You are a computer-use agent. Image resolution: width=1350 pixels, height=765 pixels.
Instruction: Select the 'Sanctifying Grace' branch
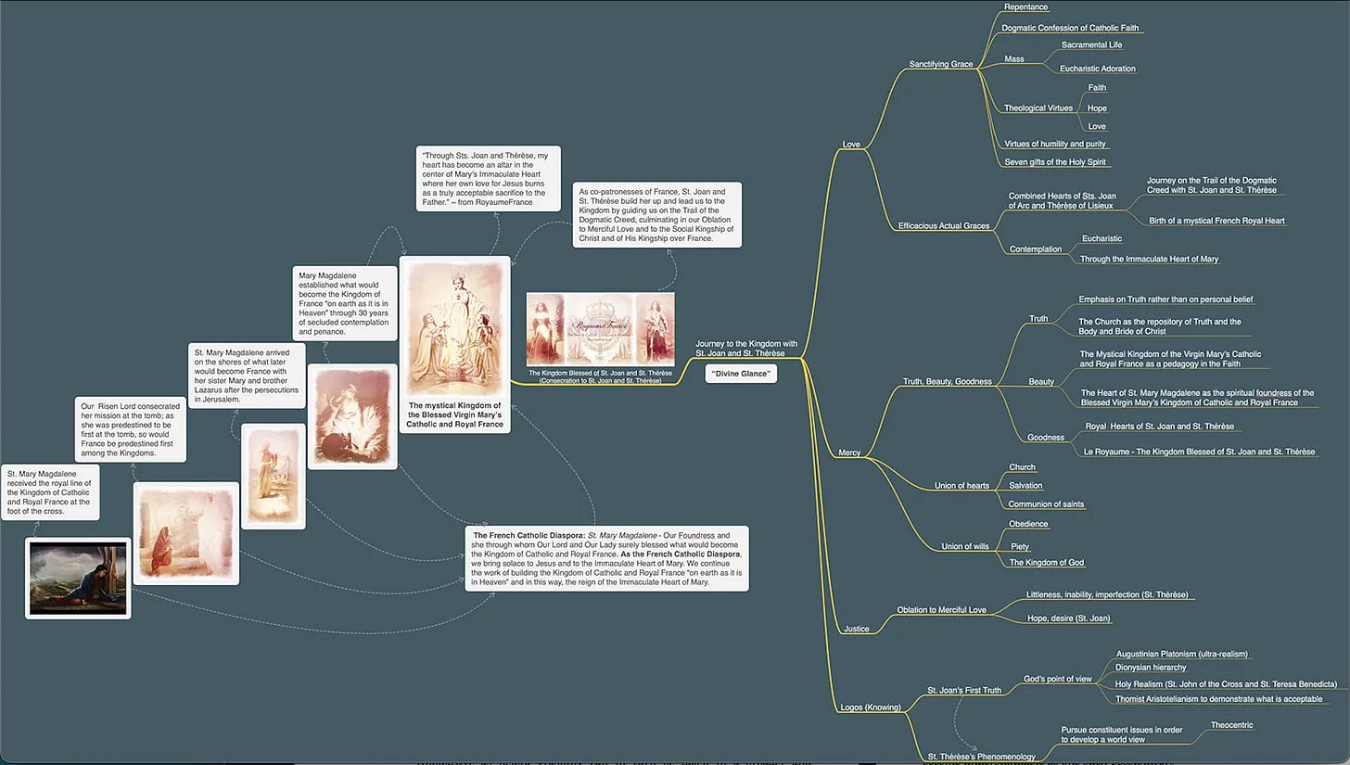[941, 64]
